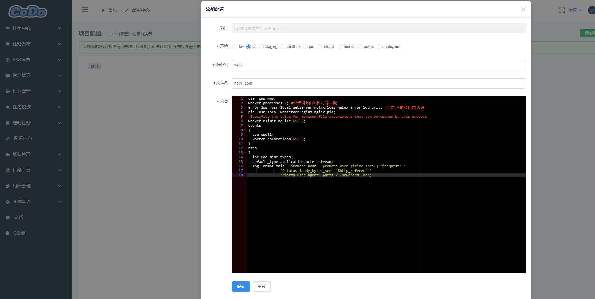Collapse the fold arrow at line 8
The width and height of the screenshot is (595, 299).
click(x=245, y=130)
